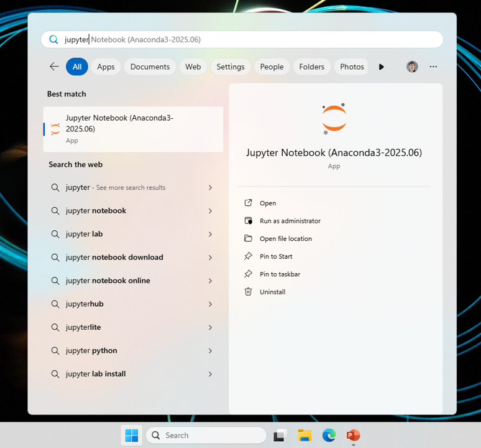Click the Jupyter icon in best match row
The height and width of the screenshot is (448, 481).
click(x=55, y=129)
